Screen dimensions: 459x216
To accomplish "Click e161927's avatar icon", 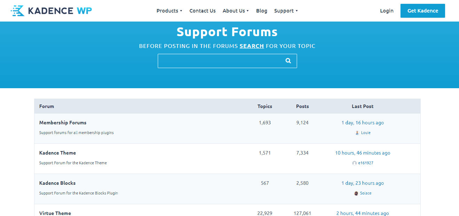I will tap(354, 163).
